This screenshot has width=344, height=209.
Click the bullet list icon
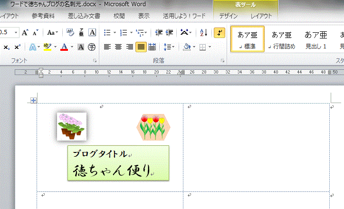pos(107,33)
